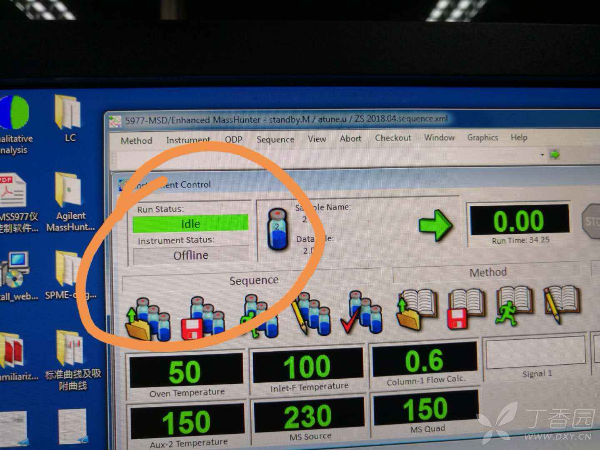Click the Load Sequence folder-with-vials icon
The image size is (600, 450).
(x=148, y=319)
